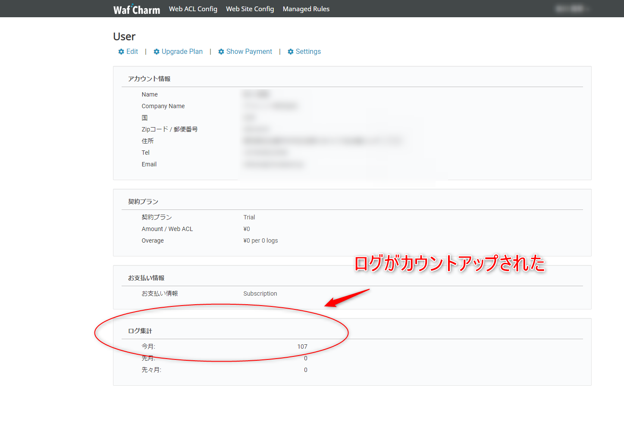Click the gear icon beside Edit
Screen dimensions: 624x434
pyautogui.click(x=121, y=51)
